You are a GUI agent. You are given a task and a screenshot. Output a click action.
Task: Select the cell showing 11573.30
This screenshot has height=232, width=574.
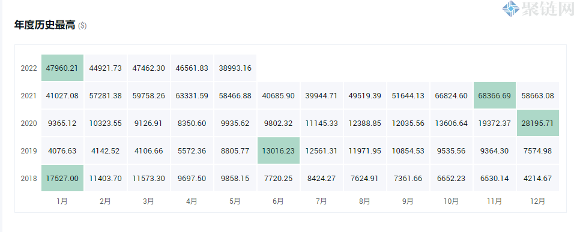[149, 178]
